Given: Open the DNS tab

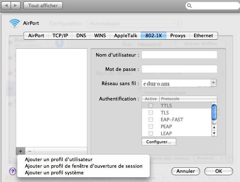Looking at the screenshot, I should pyautogui.click(x=81, y=36).
